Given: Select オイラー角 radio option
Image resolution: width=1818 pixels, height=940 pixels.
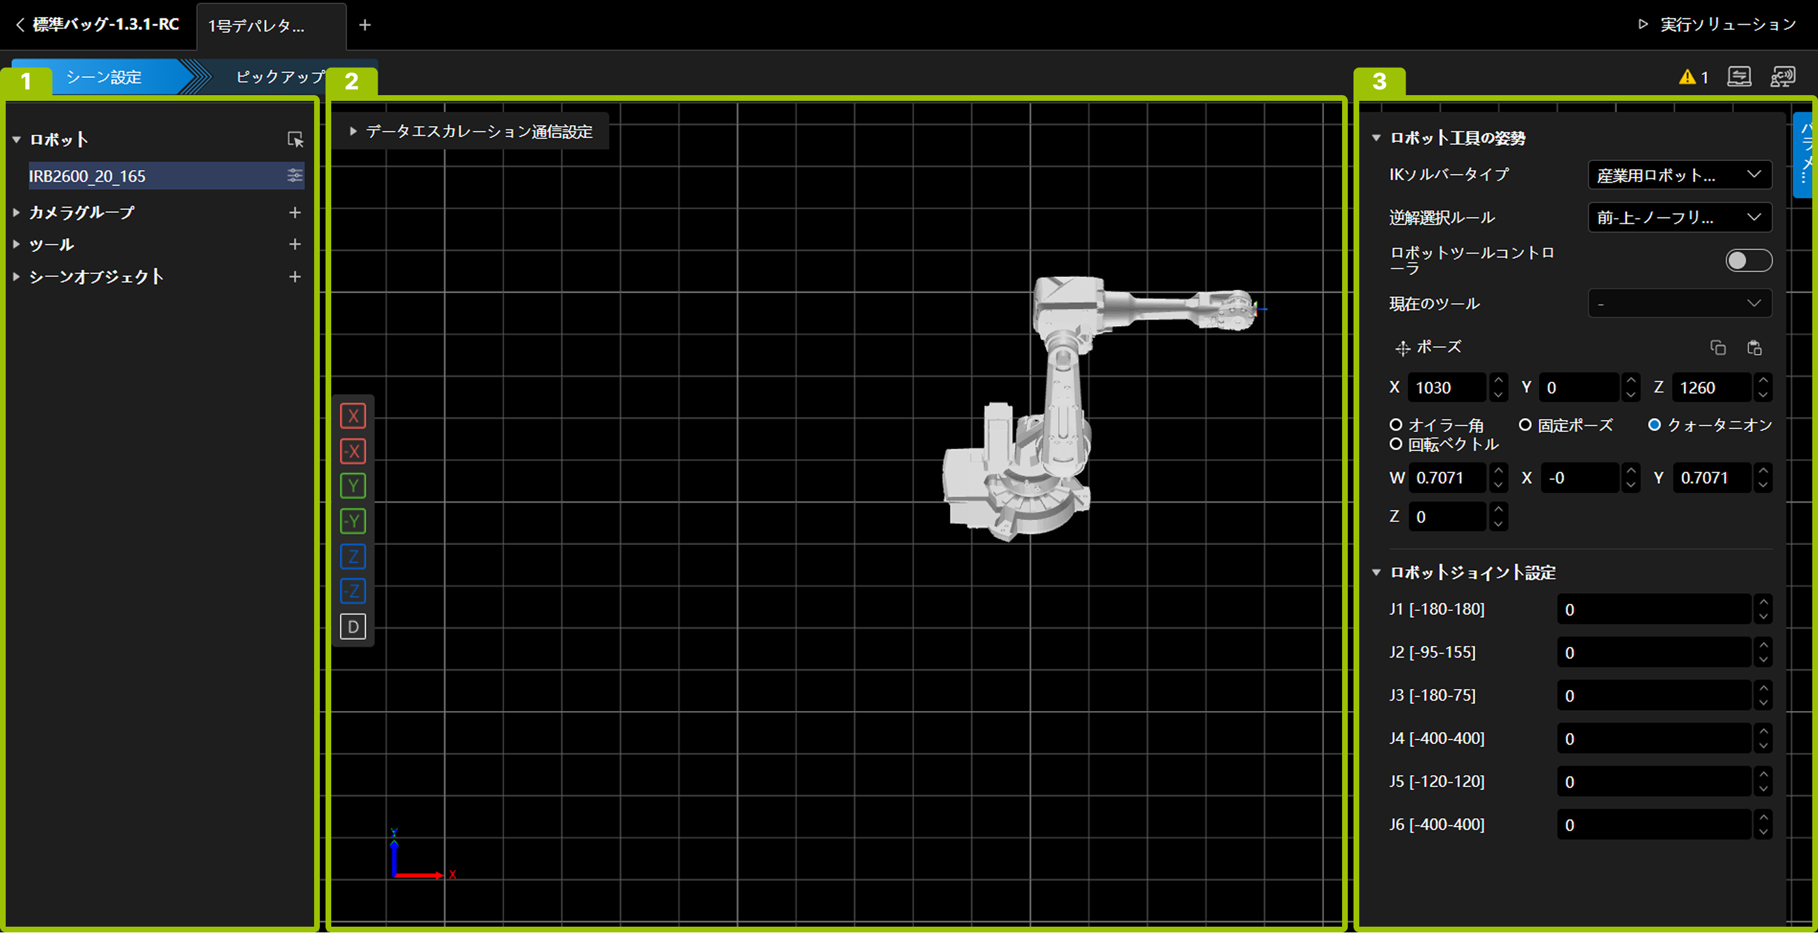Looking at the screenshot, I should (1395, 424).
